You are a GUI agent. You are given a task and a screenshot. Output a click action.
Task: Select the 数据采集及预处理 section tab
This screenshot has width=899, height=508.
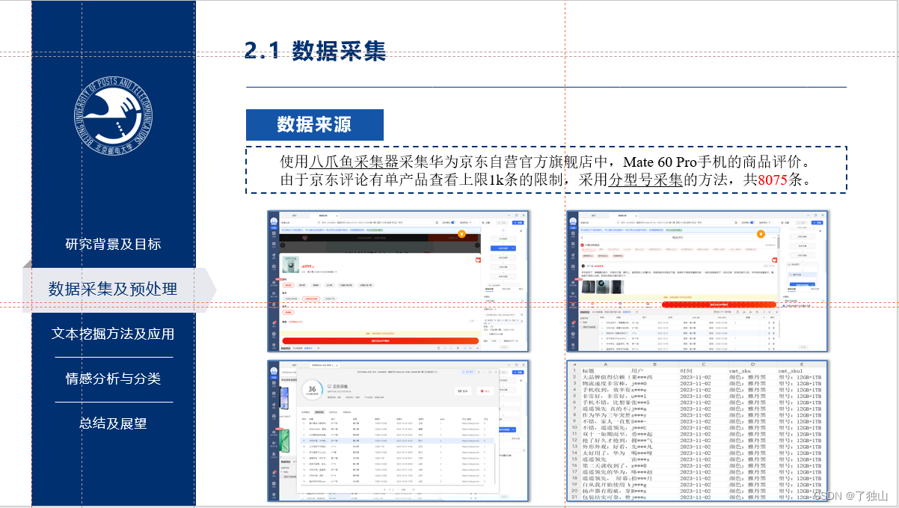pyautogui.click(x=113, y=289)
